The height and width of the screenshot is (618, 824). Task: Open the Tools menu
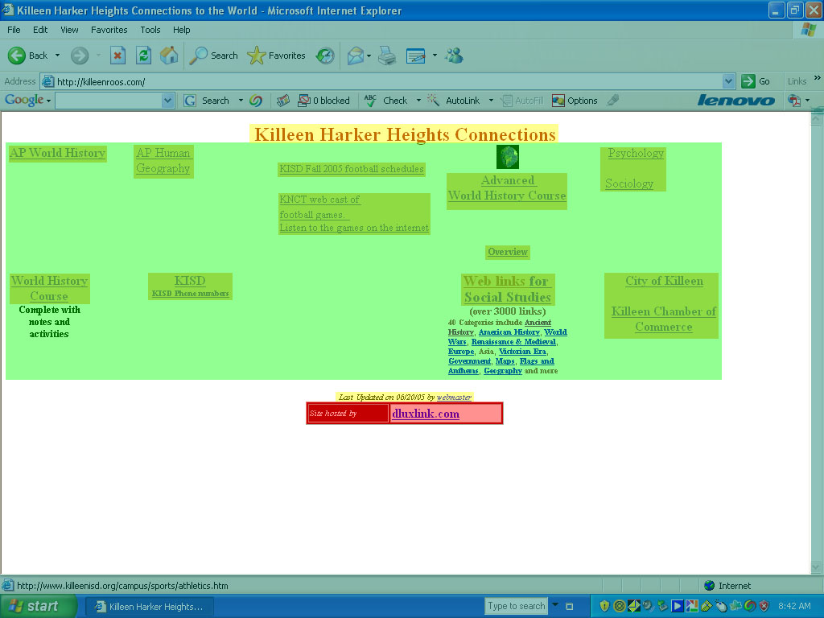[150, 30]
